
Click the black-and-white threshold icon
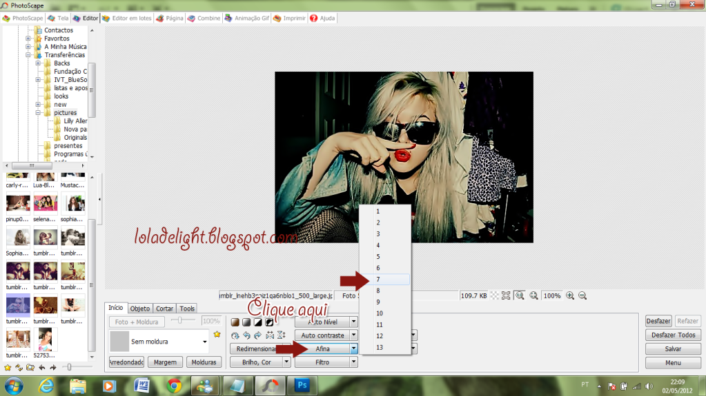[x=257, y=322]
